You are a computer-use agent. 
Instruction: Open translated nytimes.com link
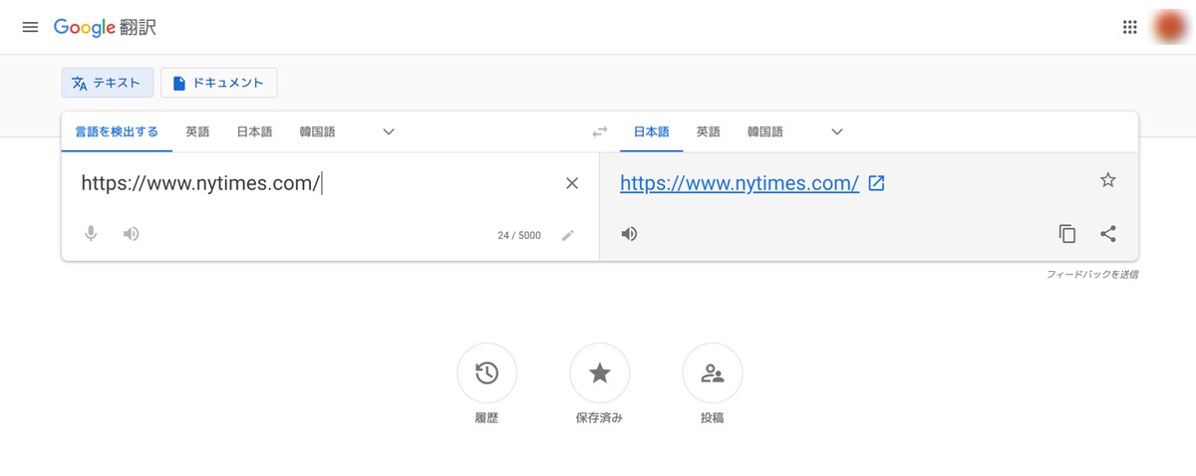740,183
